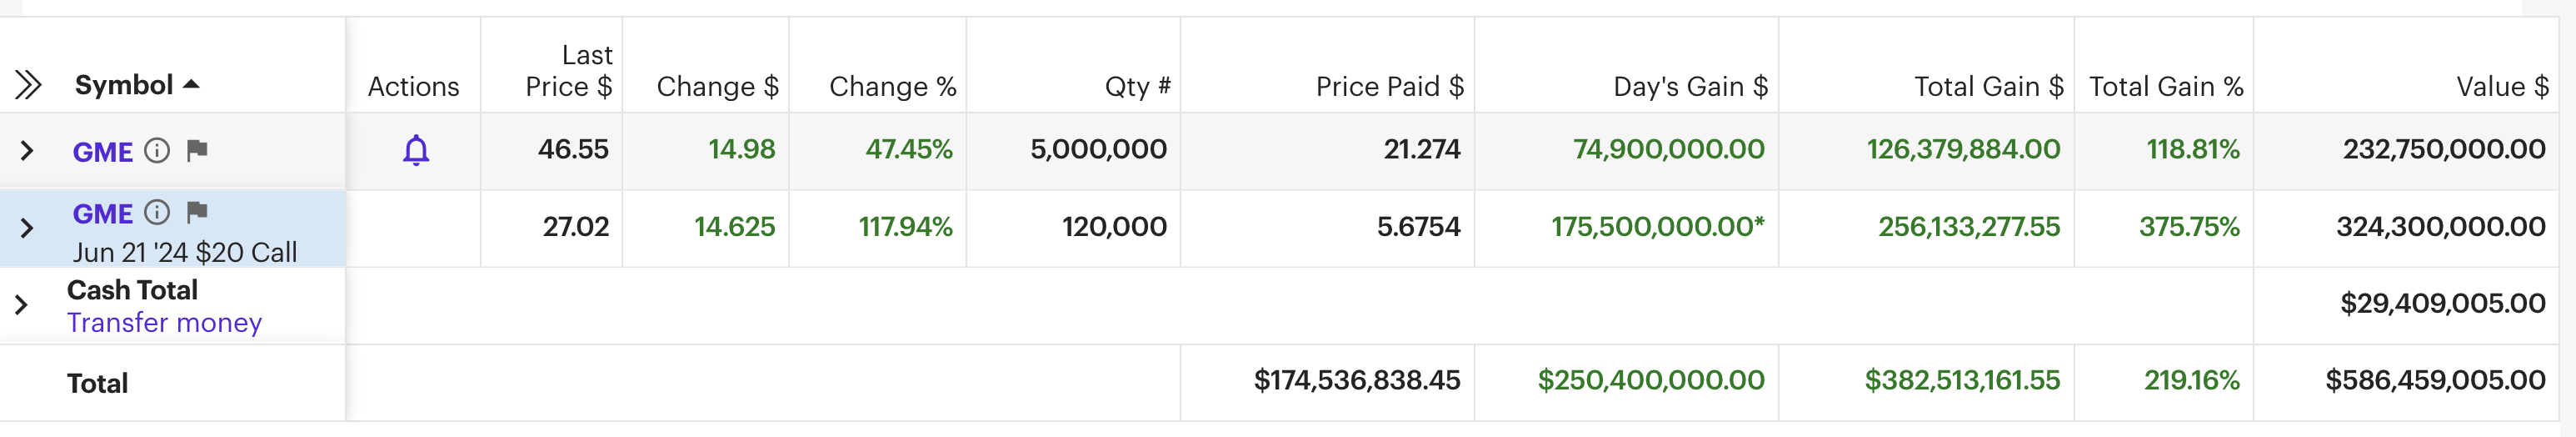
Task: Select the Cash Total value $29,409,005.00
Action: point(2442,304)
